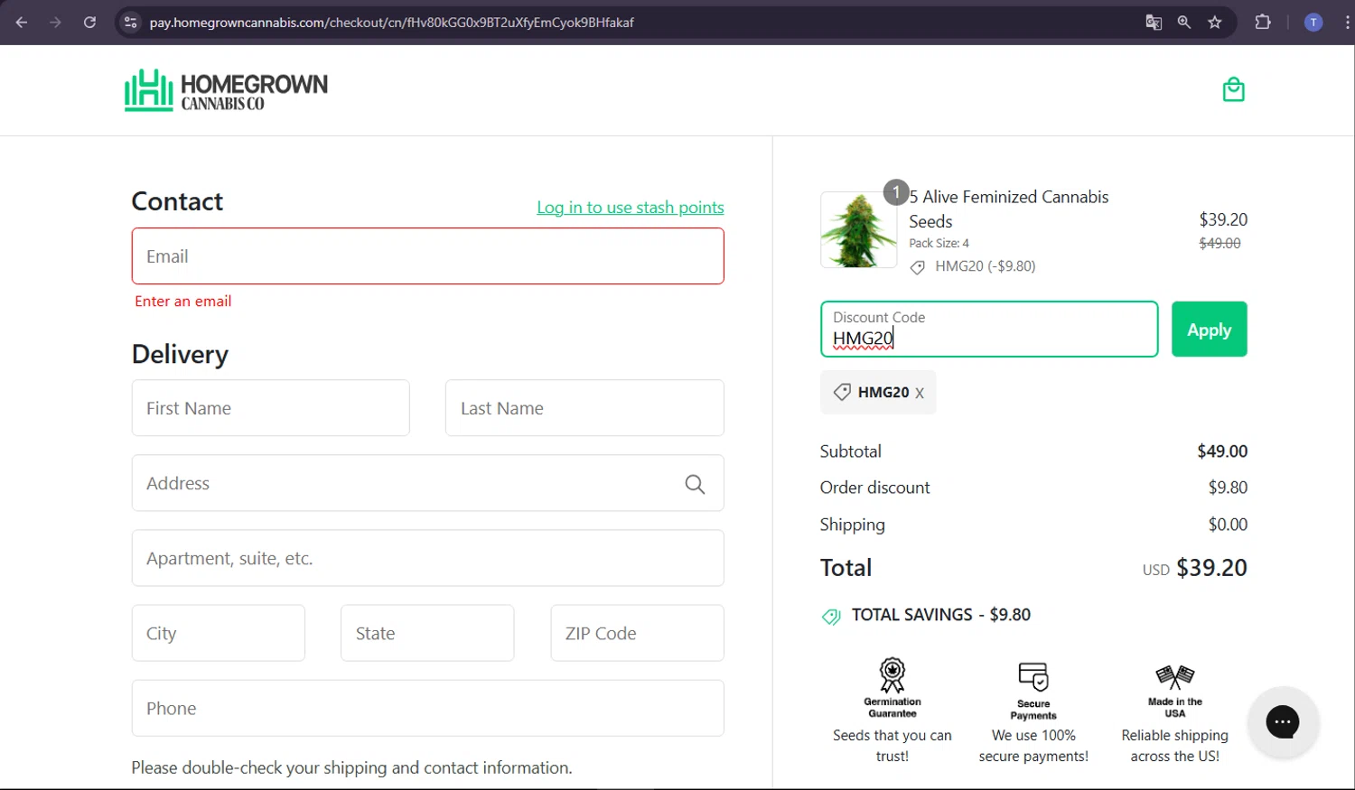
Task: Click the Apartment, suite, etc. field
Action: 427,558
